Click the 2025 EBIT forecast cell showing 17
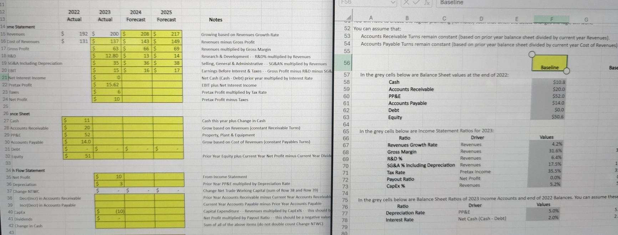 tap(167, 70)
